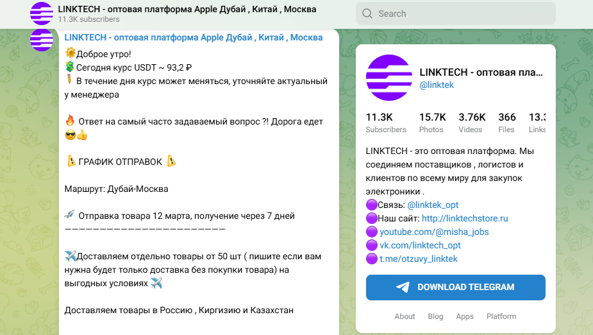This screenshot has height=335, width=593.
Task: Click the line Сегодня курс USDT ~ 93,2 ₽
Action: tap(134, 67)
